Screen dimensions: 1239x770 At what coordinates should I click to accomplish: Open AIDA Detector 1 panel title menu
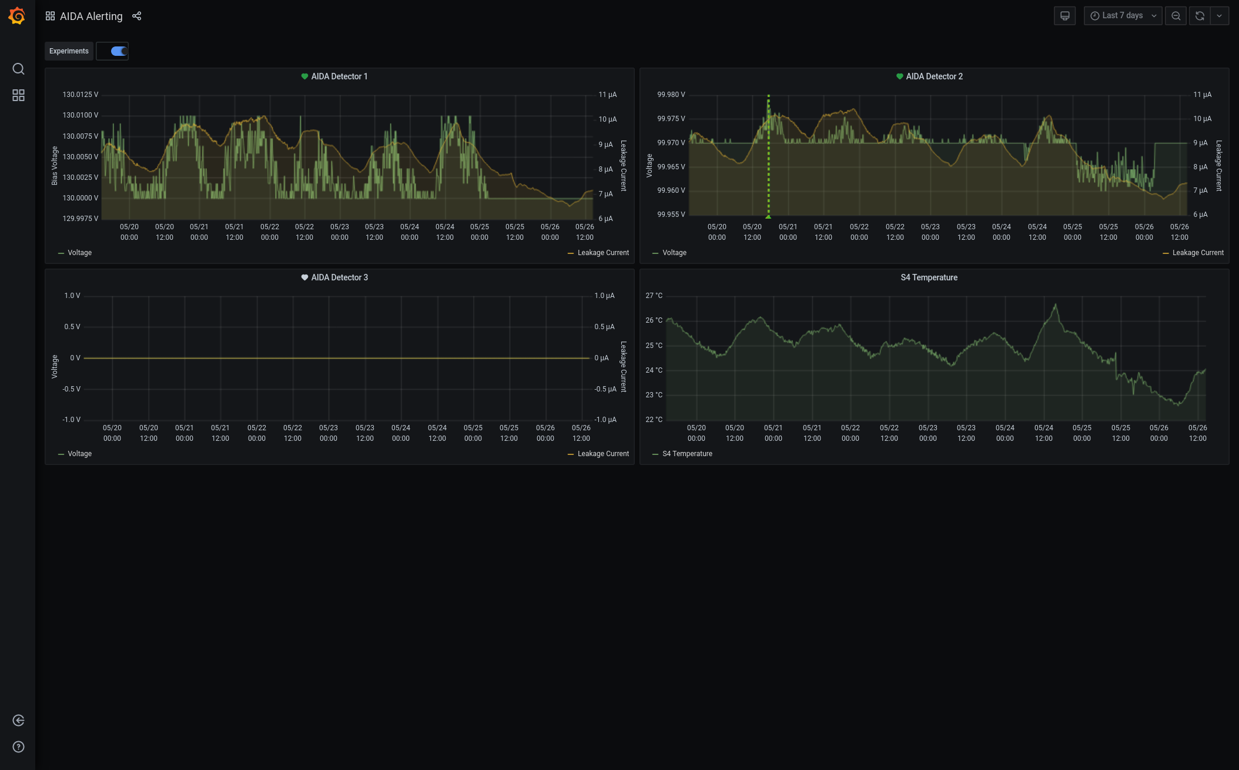(339, 76)
